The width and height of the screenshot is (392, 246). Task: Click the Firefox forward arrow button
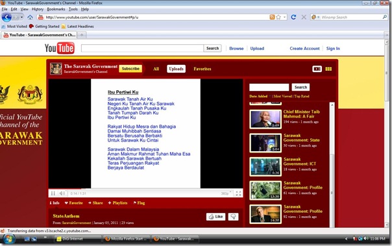coord(16,18)
